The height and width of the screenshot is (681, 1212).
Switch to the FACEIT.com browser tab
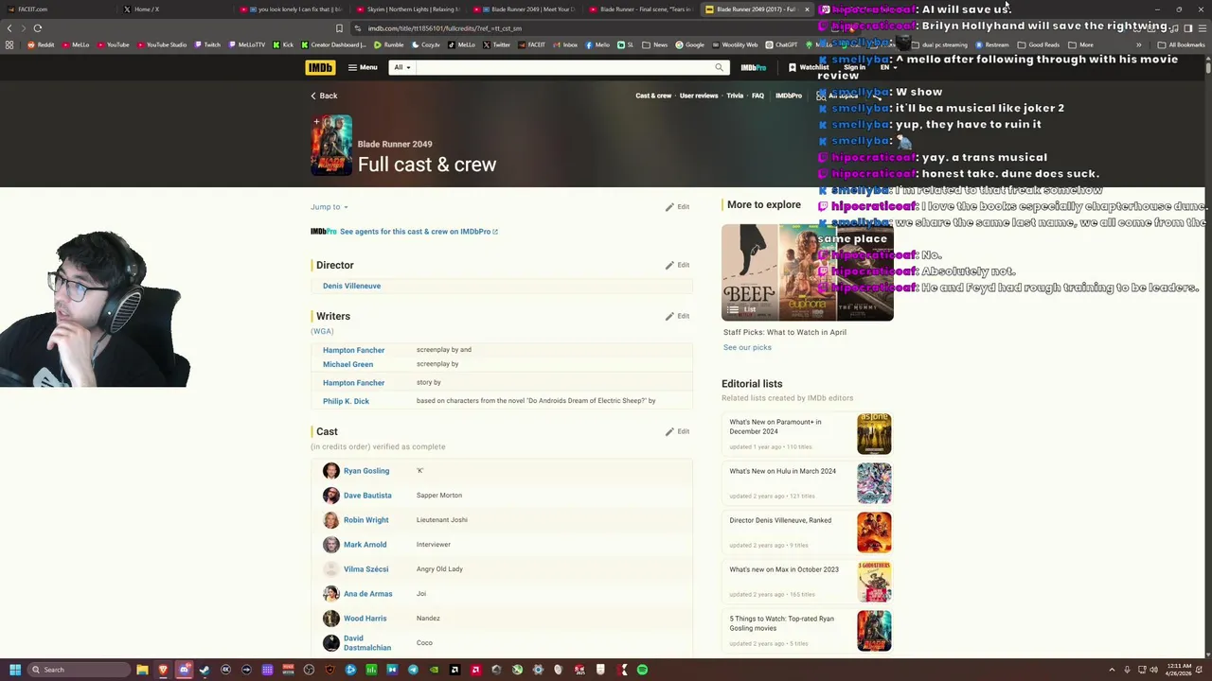click(x=57, y=9)
